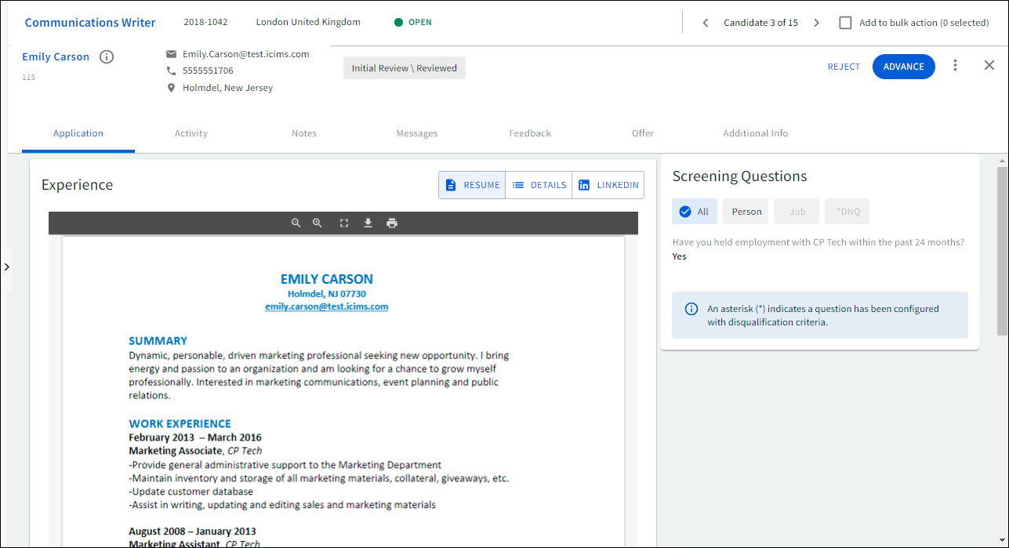
Task: Click the Advance button
Action: [x=903, y=67]
